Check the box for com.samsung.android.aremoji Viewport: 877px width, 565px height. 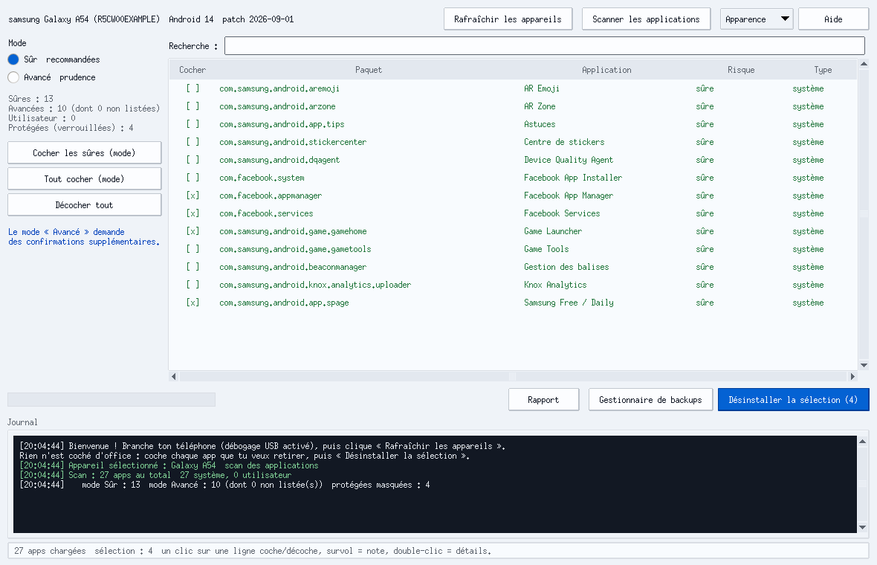point(192,88)
